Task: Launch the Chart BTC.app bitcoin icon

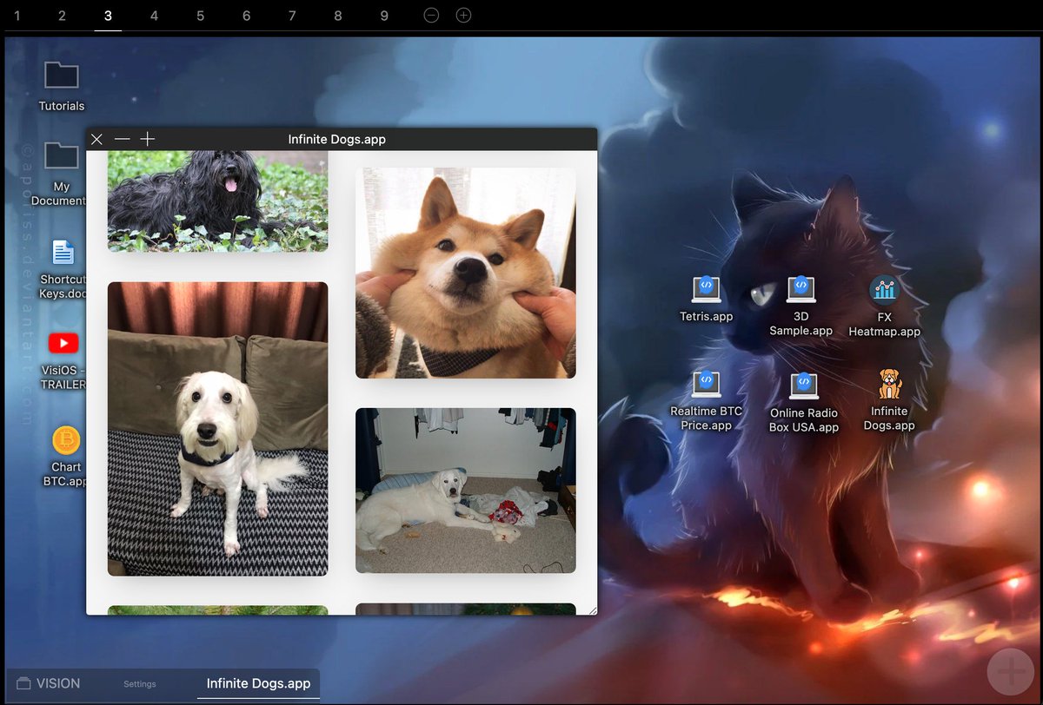Action: click(x=66, y=441)
